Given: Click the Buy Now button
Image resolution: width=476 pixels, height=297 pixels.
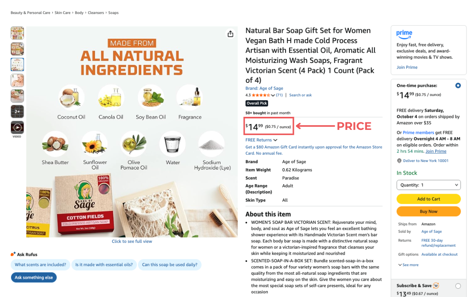Looking at the screenshot, I should [428, 211].
